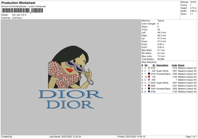Screen dimensions: 198x139
Task: Select the Stops value 9
Action: 158,27
